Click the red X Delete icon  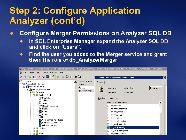pyautogui.click(x=40, y=77)
